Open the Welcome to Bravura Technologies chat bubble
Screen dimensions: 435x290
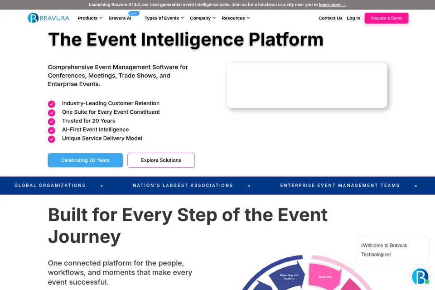pyautogui.click(x=392, y=250)
